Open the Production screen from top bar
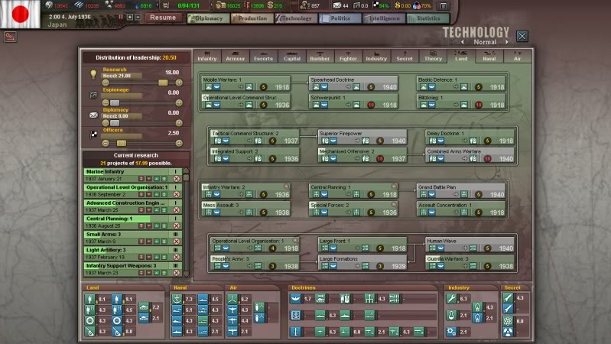611x344 pixels. (x=251, y=18)
